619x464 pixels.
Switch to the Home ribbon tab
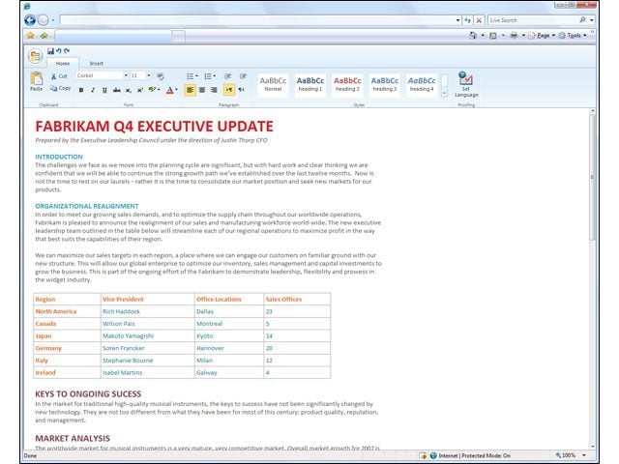pyautogui.click(x=62, y=64)
